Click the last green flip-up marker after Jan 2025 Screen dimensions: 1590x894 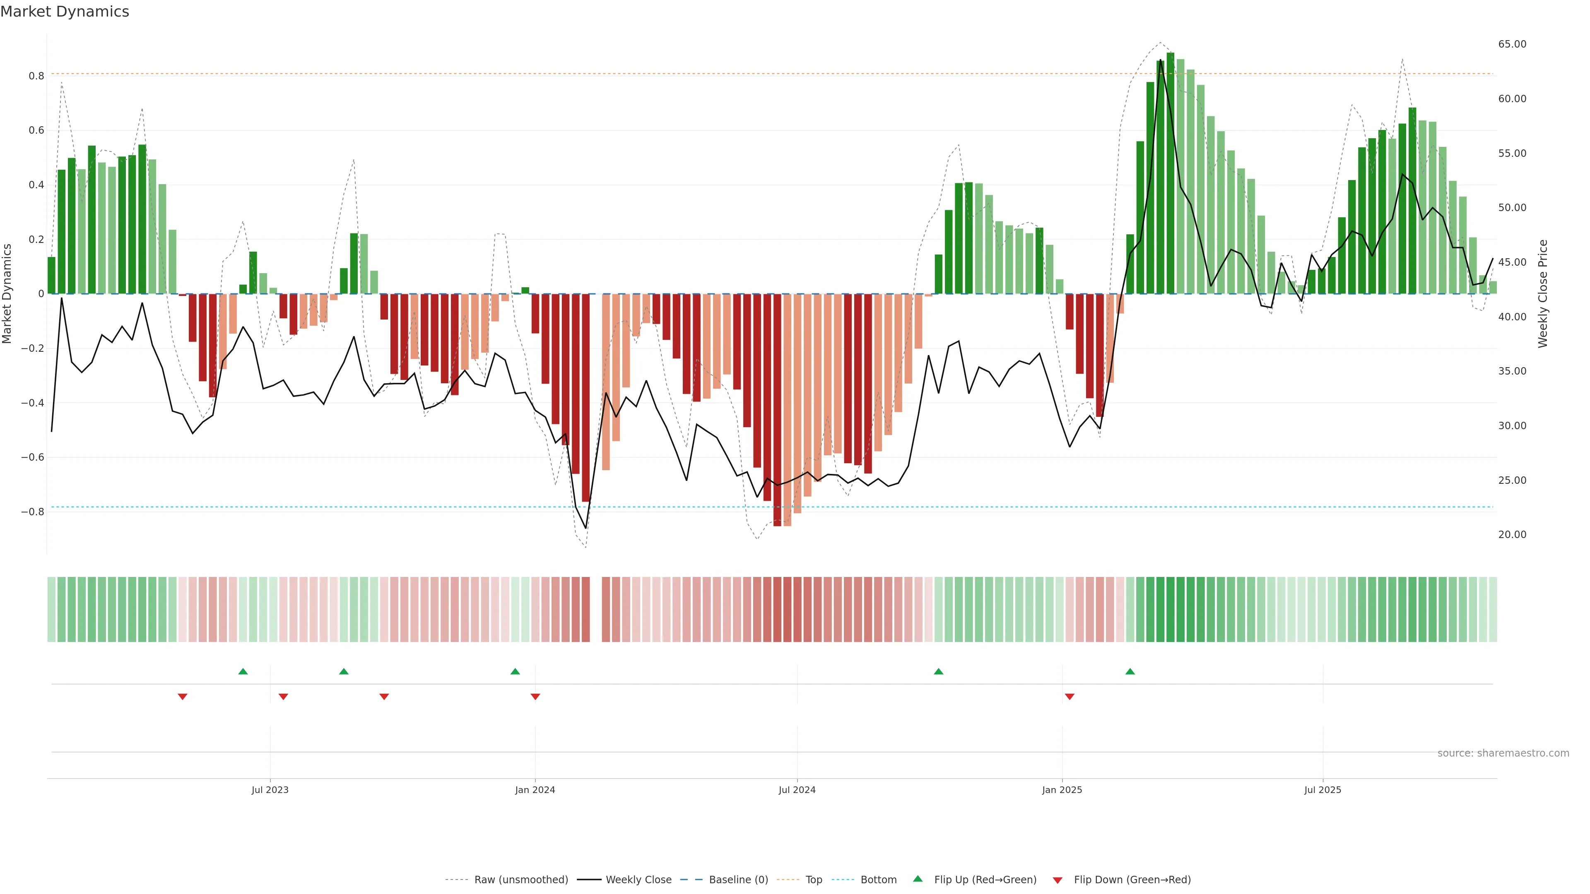(x=1130, y=671)
